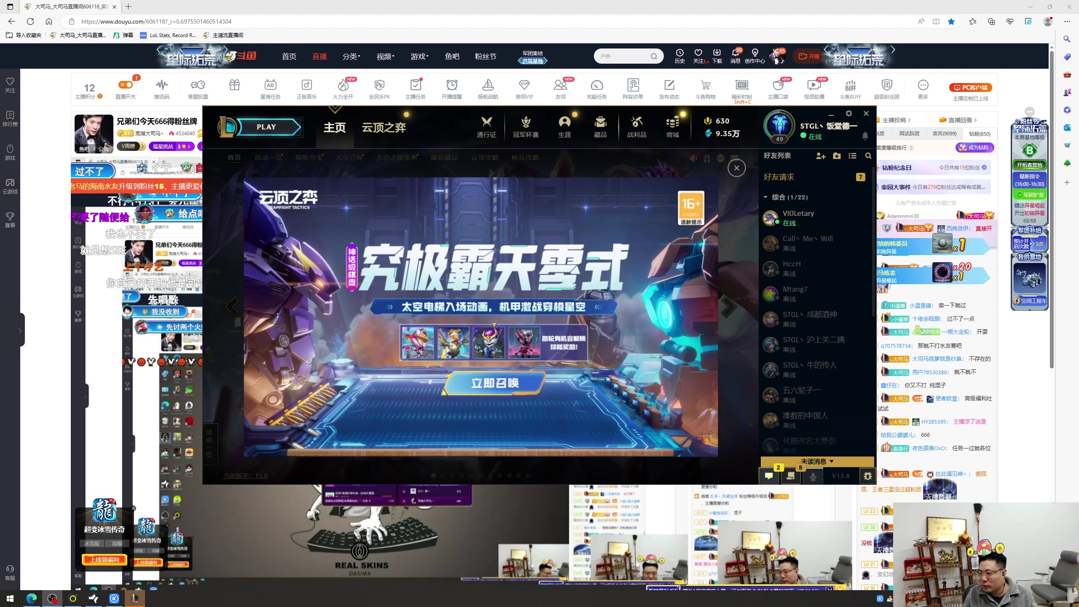Open 通行证 pass in League client
Screen dimensions: 1079x607
(x=486, y=127)
